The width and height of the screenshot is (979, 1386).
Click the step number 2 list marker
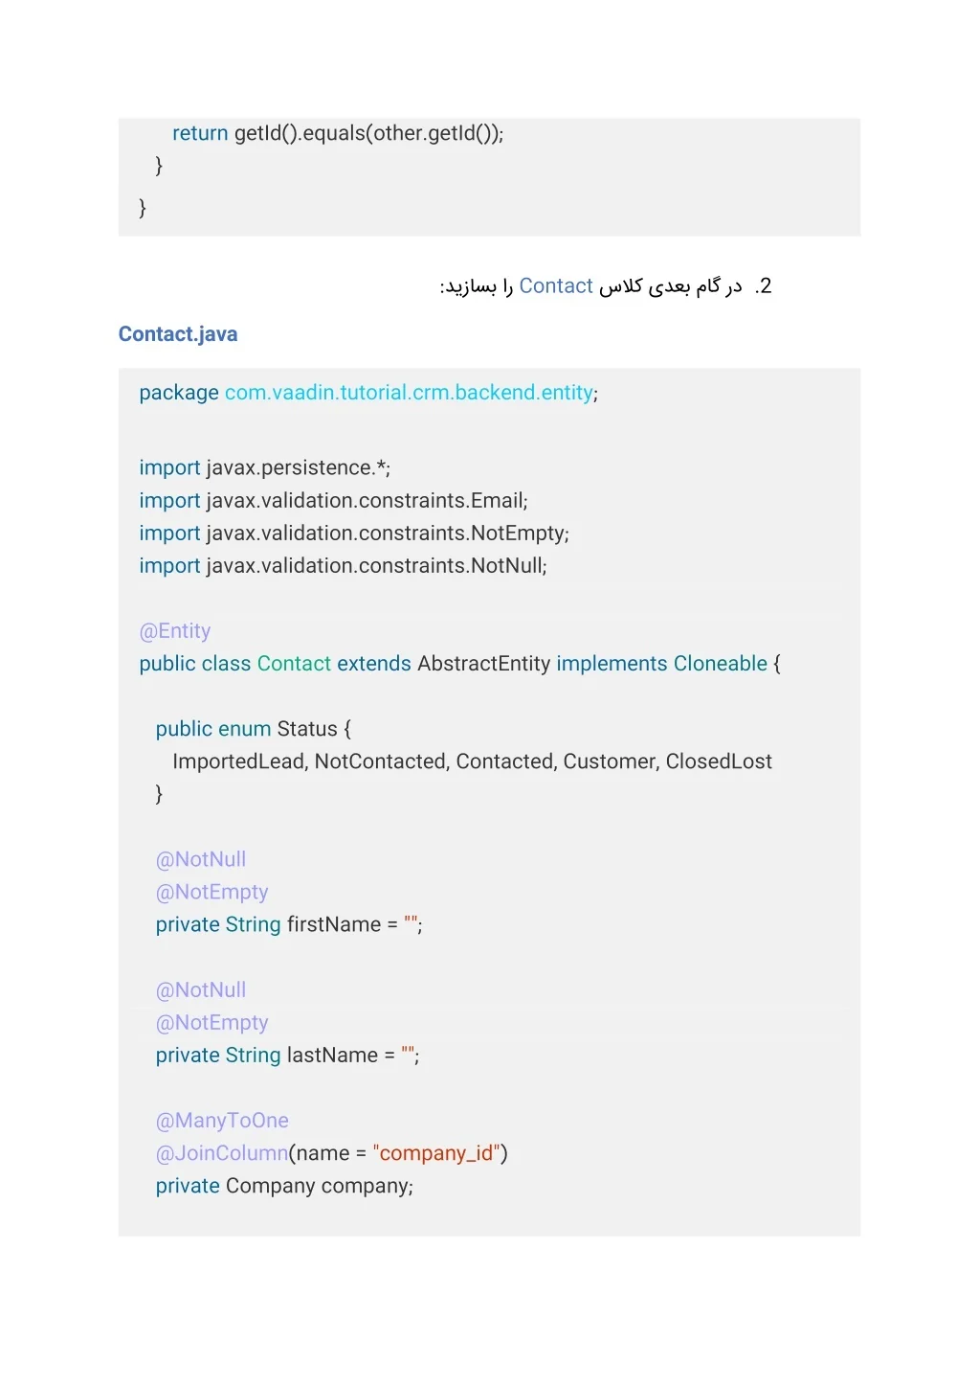tap(763, 286)
